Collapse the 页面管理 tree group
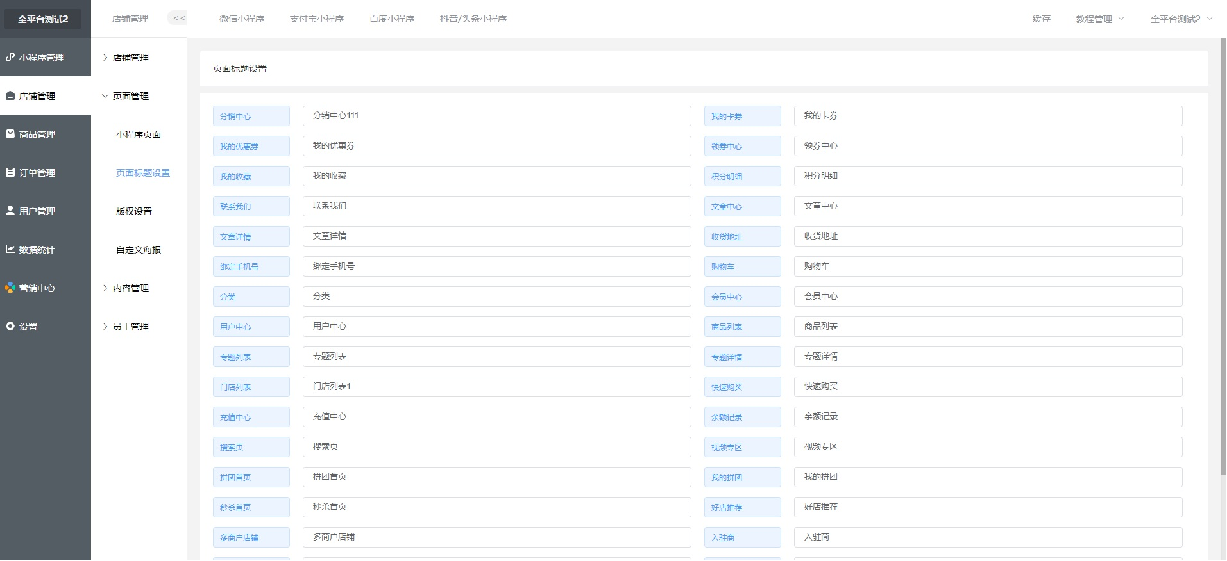The height and width of the screenshot is (561, 1227). tap(105, 95)
